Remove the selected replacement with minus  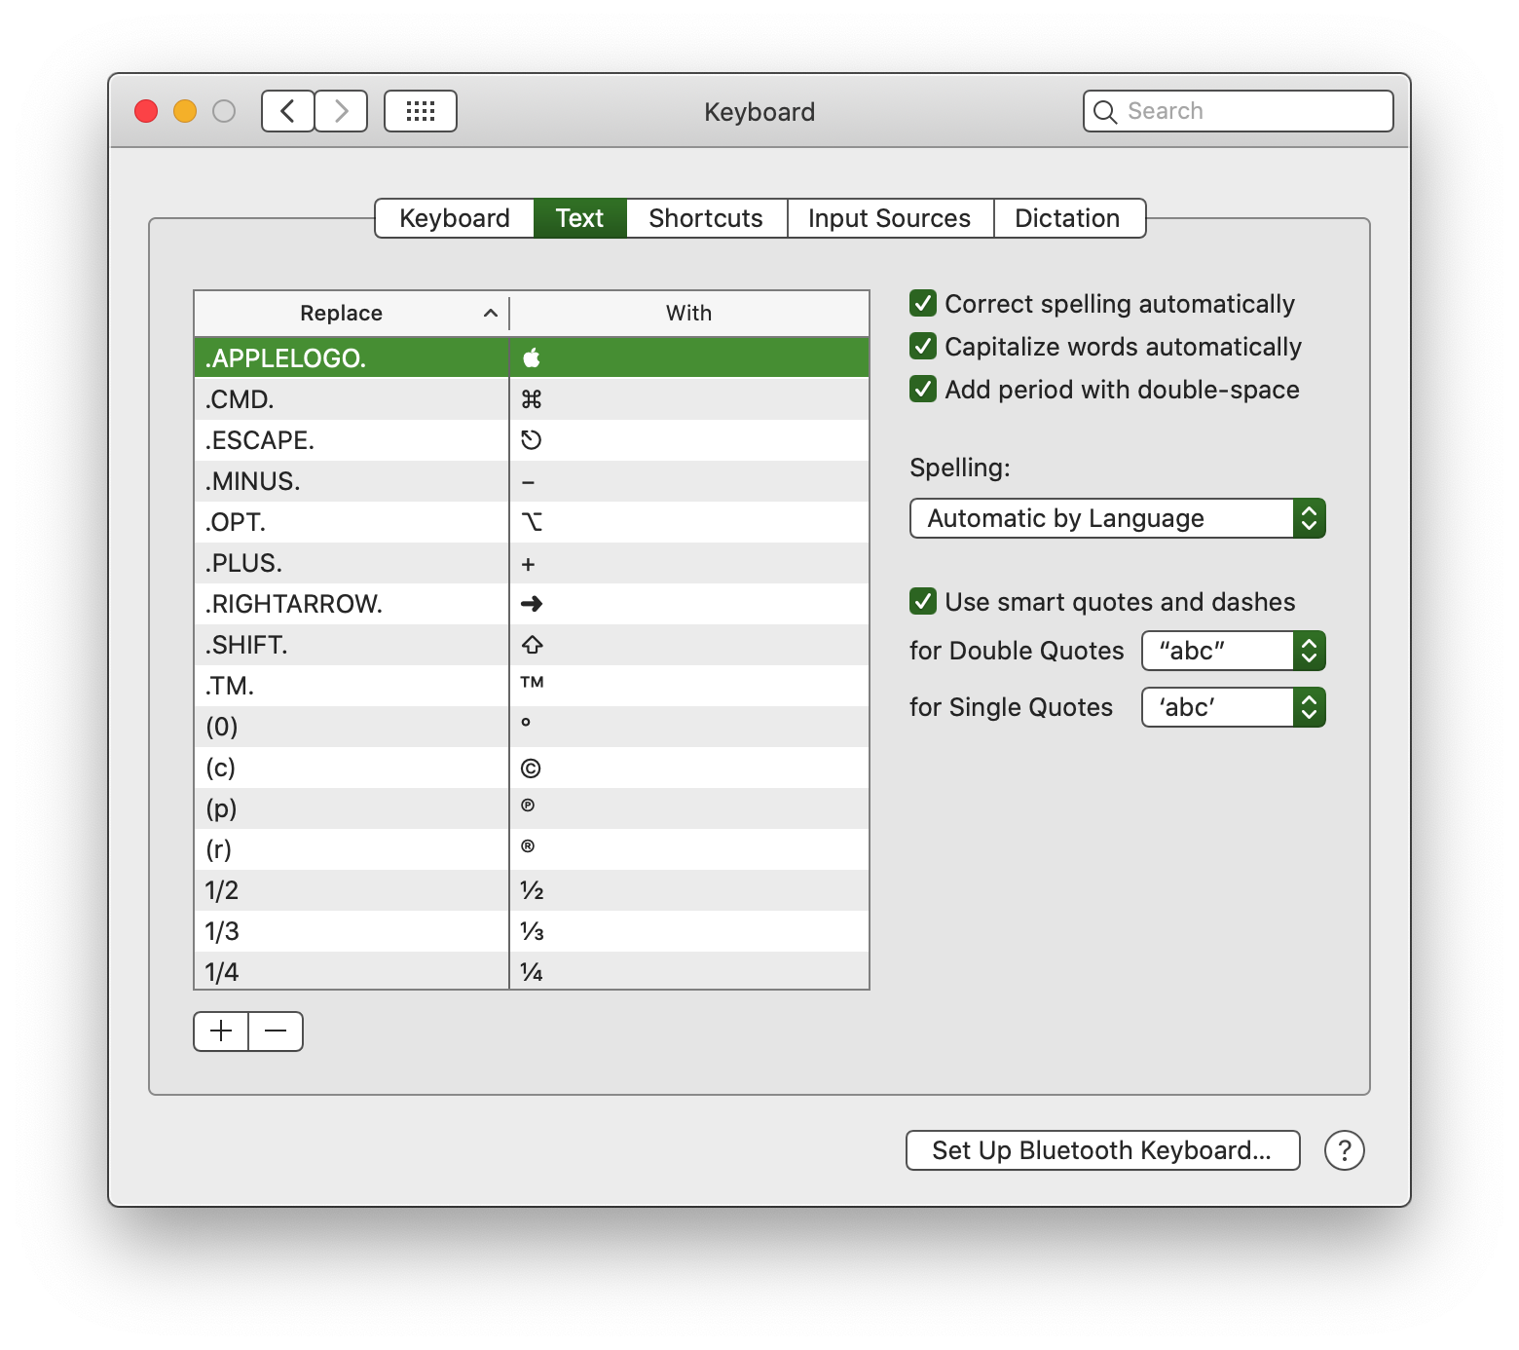276,1031
